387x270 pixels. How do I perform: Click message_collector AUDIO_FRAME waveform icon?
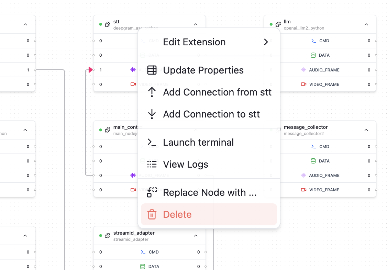coord(303,176)
